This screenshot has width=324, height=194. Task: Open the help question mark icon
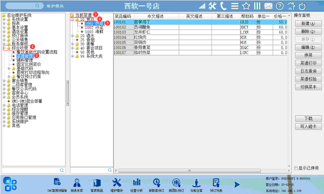[280, 6]
